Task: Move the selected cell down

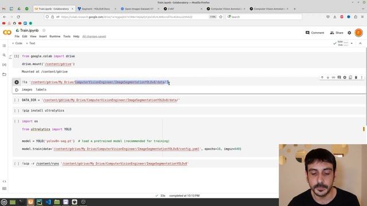Action: 328,77
